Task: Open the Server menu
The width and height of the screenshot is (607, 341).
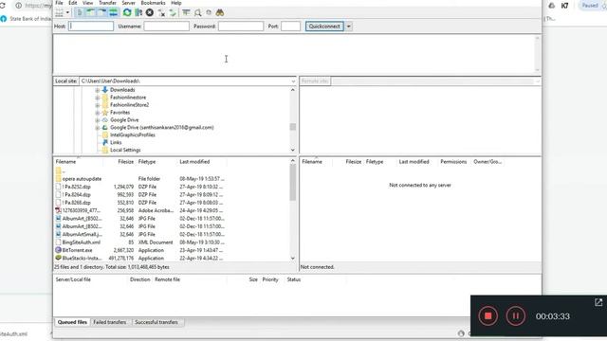Action: [x=129, y=3]
